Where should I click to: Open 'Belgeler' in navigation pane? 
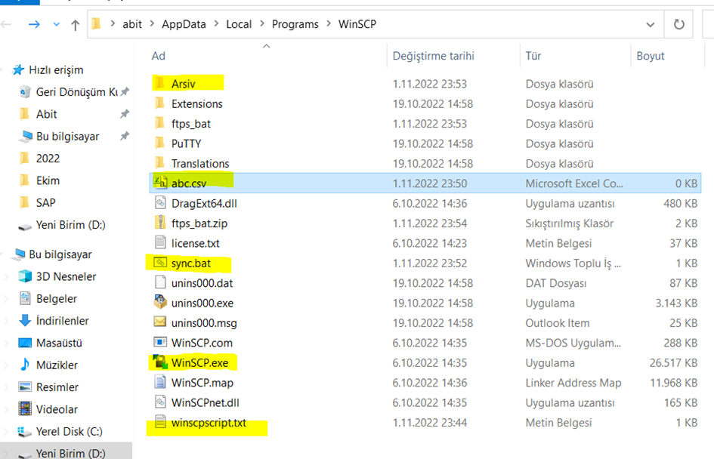57,299
